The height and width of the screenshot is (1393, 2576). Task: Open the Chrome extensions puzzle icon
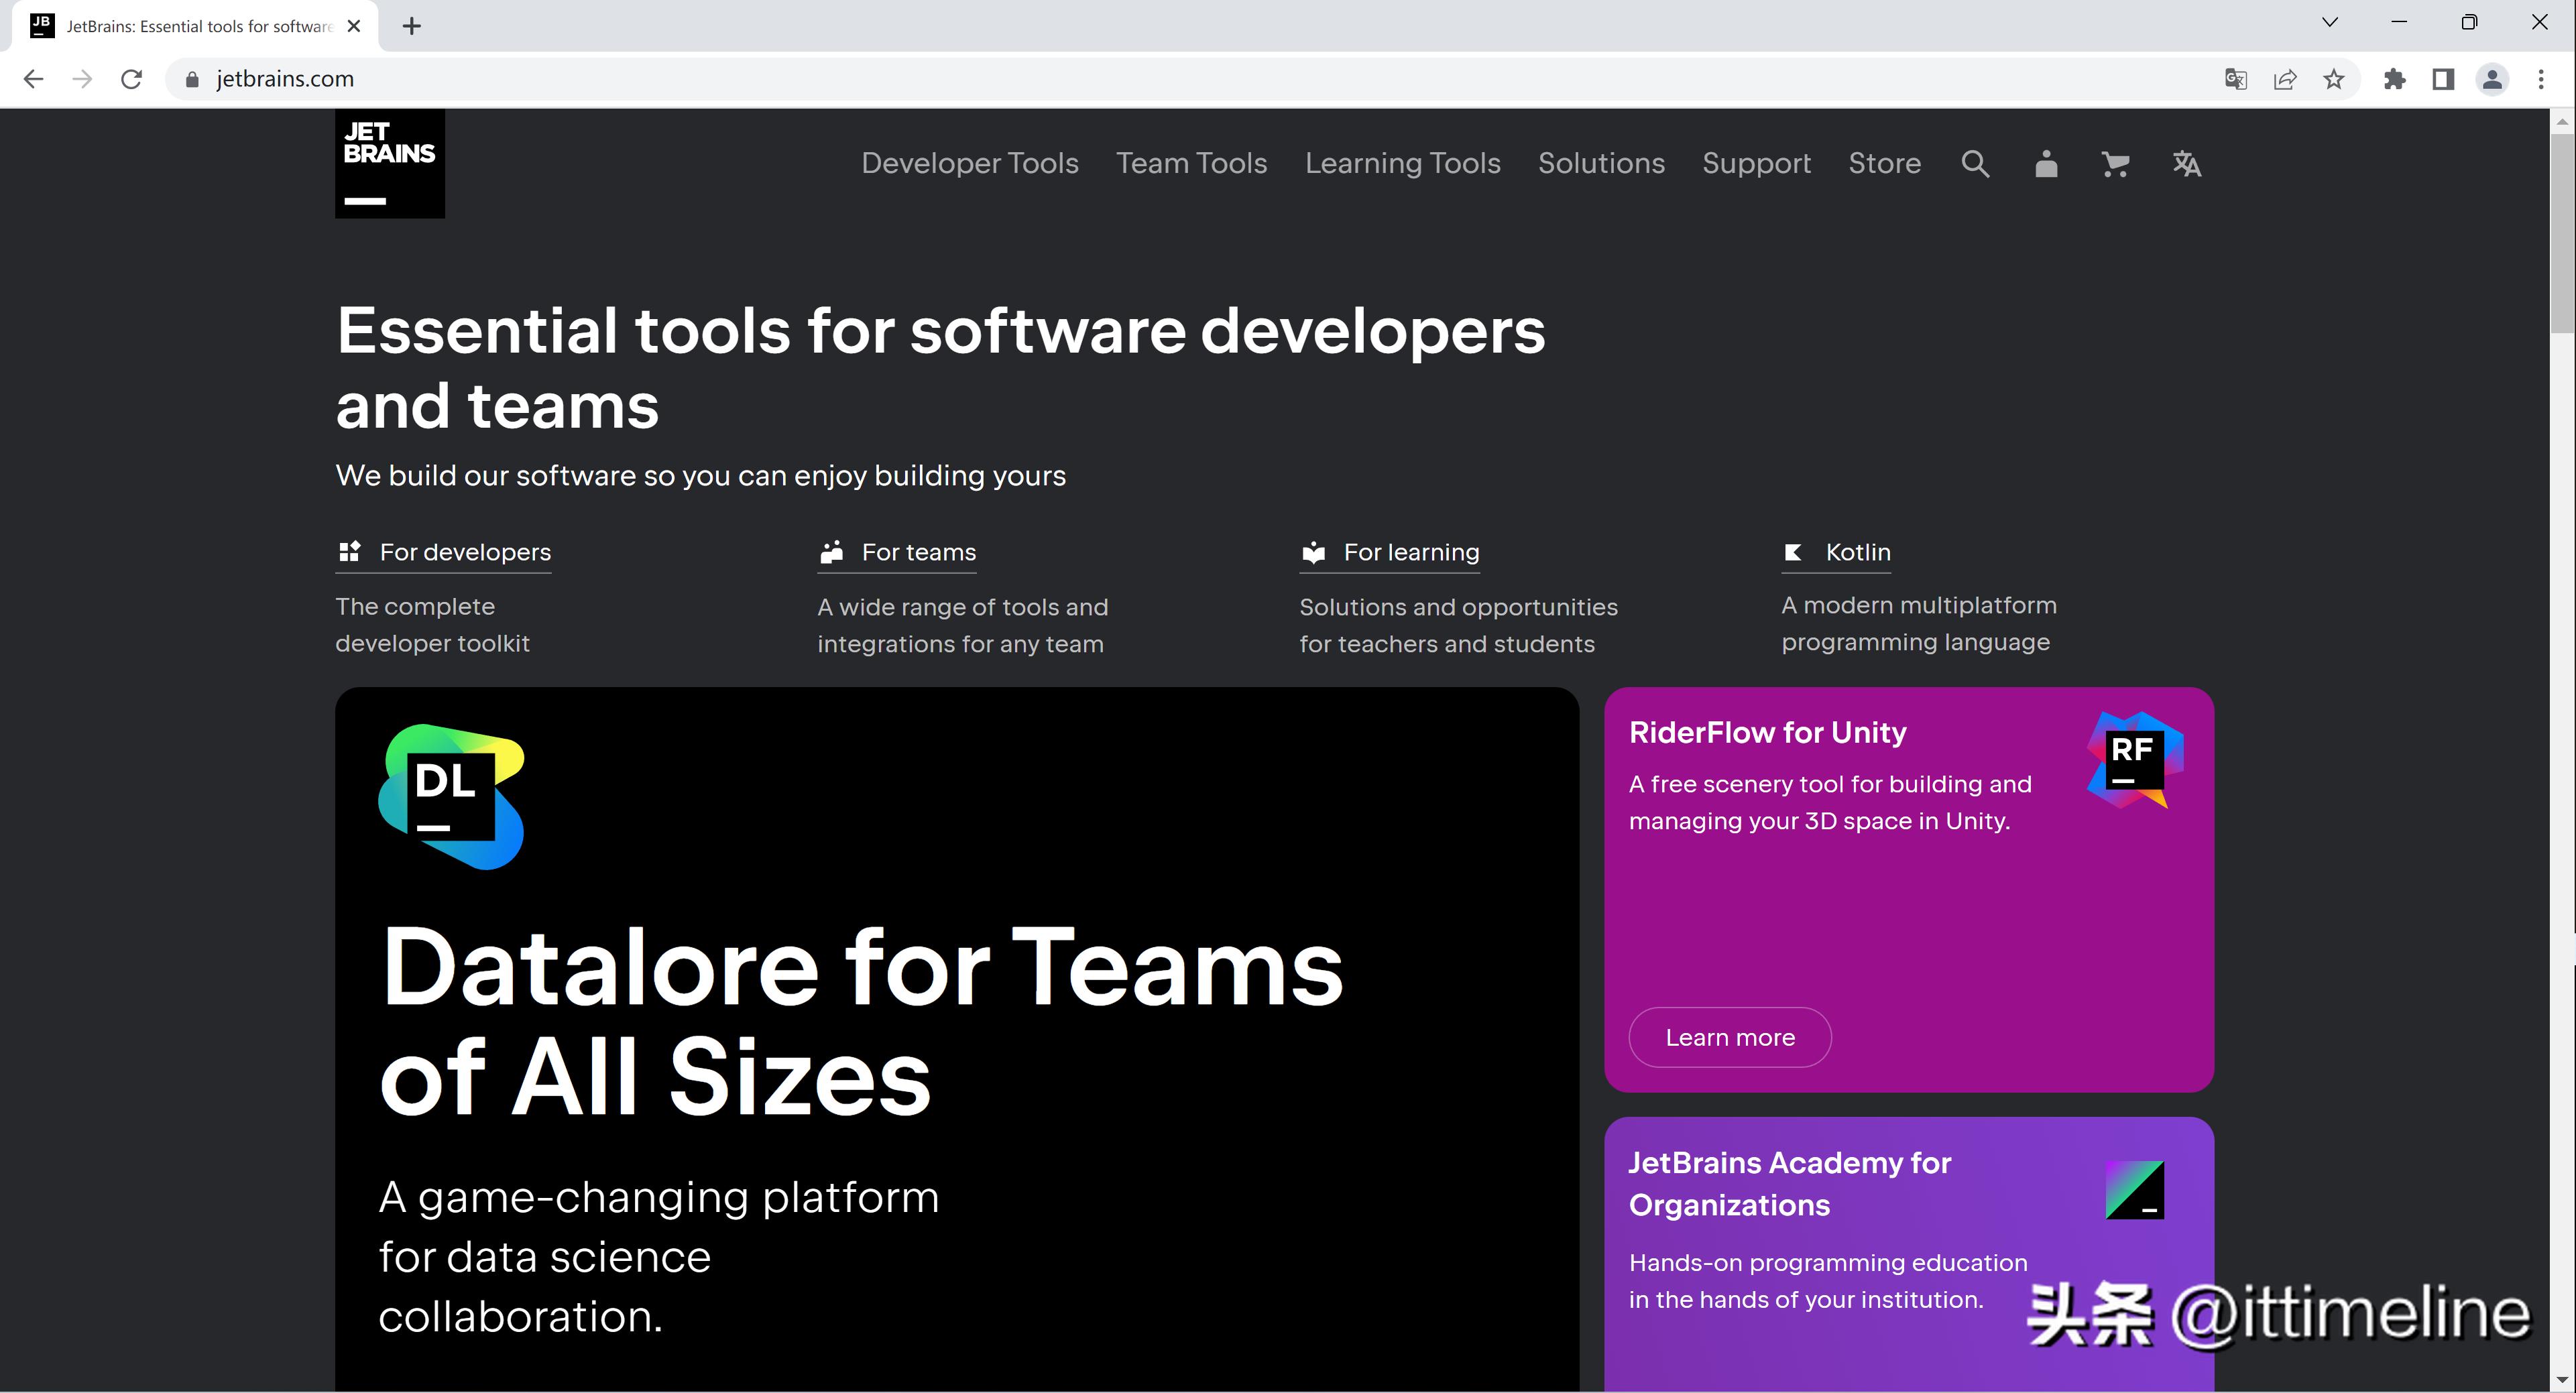click(2394, 79)
